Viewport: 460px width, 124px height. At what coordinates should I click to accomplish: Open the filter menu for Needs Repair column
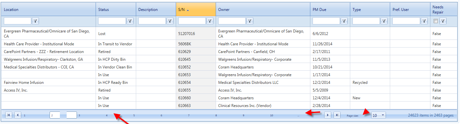click(x=443, y=21)
